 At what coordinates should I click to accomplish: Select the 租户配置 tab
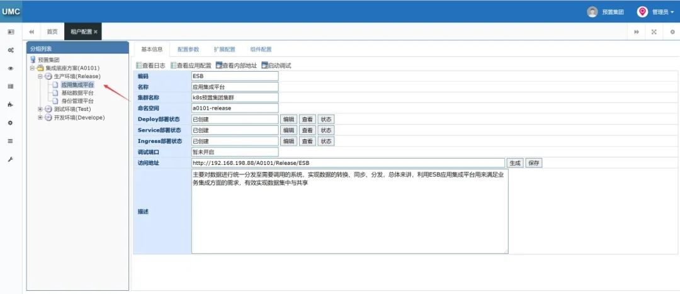click(x=81, y=31)
